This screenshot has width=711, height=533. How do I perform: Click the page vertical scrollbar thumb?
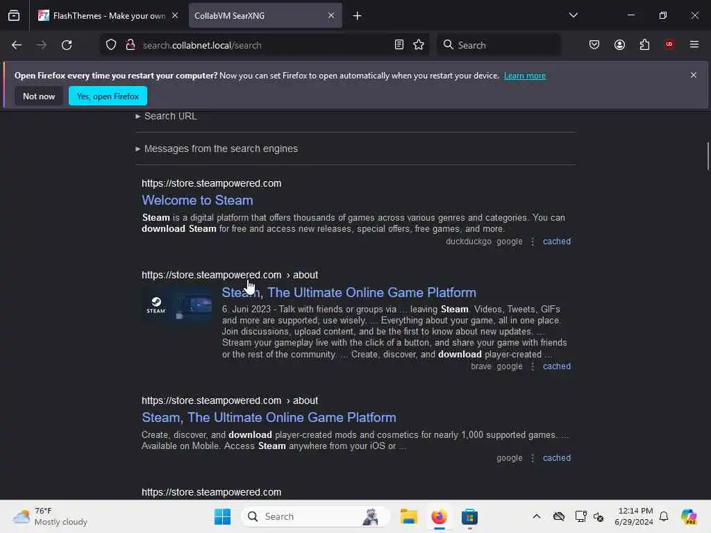[x=708, y=156]
